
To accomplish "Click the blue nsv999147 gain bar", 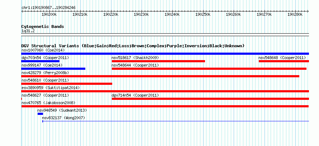I will pyautogui.click(x=53, y=69).
